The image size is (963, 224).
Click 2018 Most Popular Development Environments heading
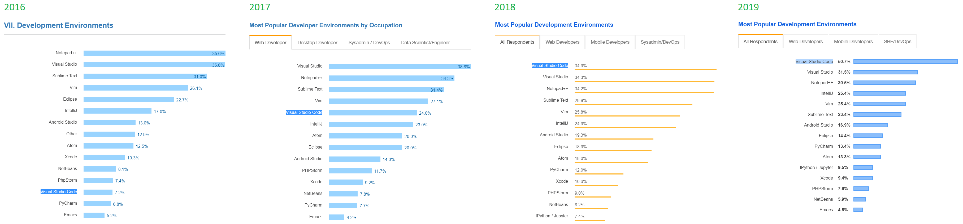pos(554,25)
